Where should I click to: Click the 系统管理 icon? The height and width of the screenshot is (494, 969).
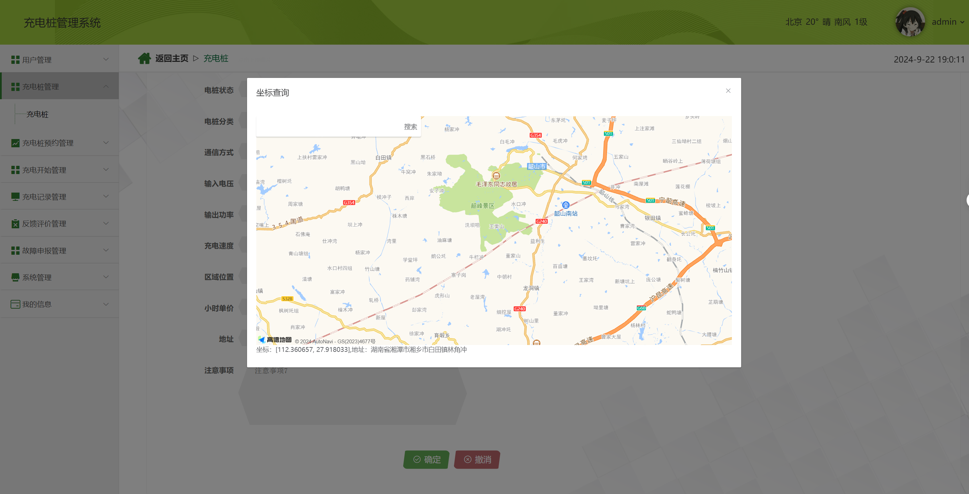click(x=15, y=277)
